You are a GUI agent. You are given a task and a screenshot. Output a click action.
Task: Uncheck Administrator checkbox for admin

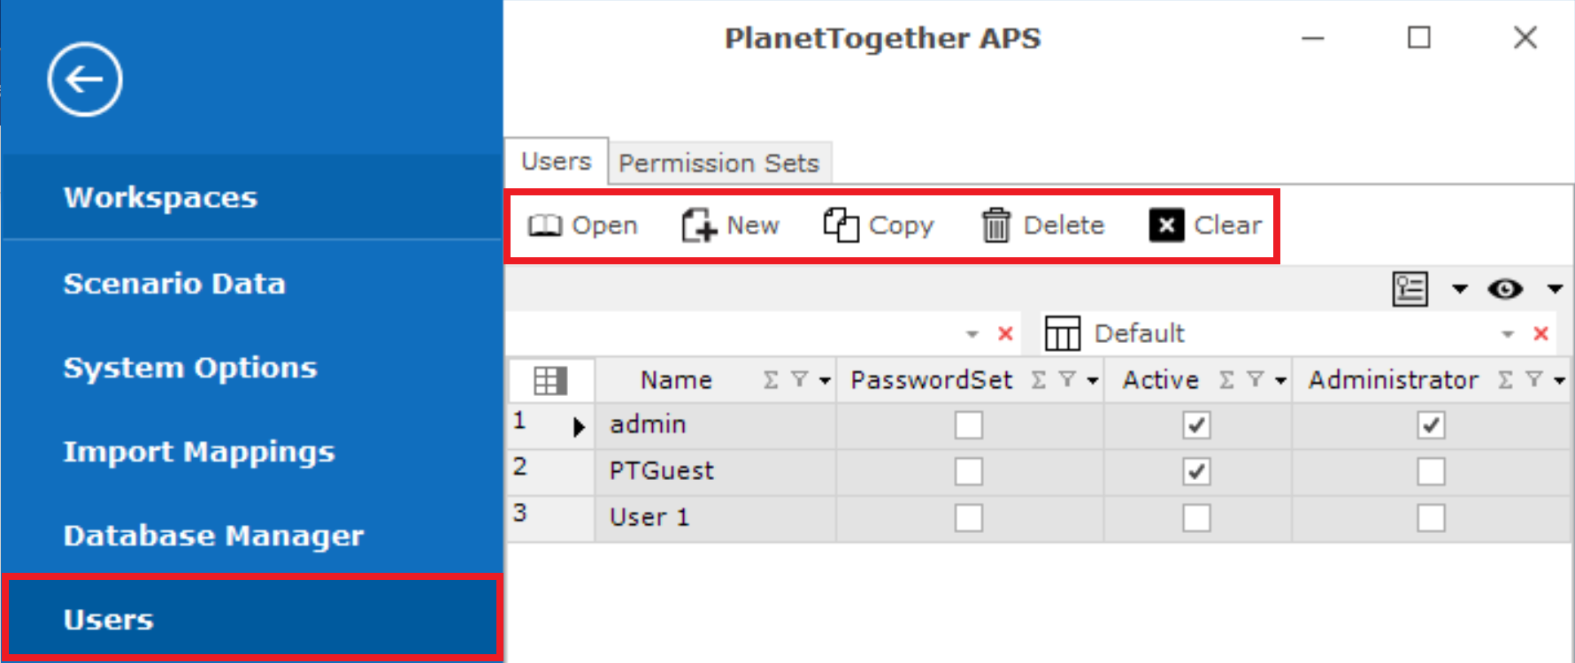click(x=1431, y=425)
